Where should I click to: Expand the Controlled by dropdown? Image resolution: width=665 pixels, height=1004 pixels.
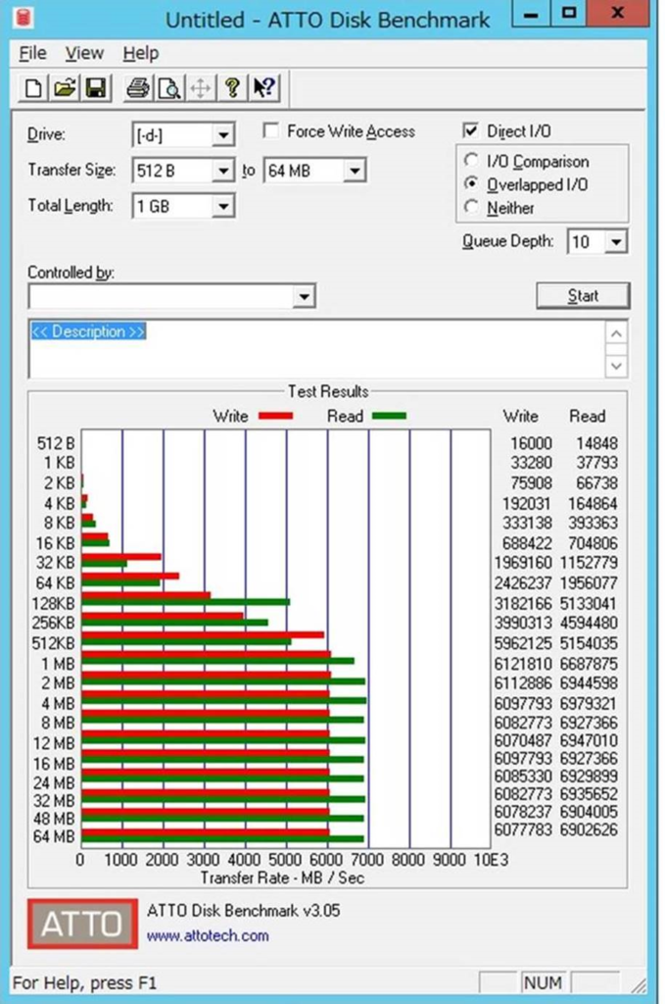tap(305, 296)
